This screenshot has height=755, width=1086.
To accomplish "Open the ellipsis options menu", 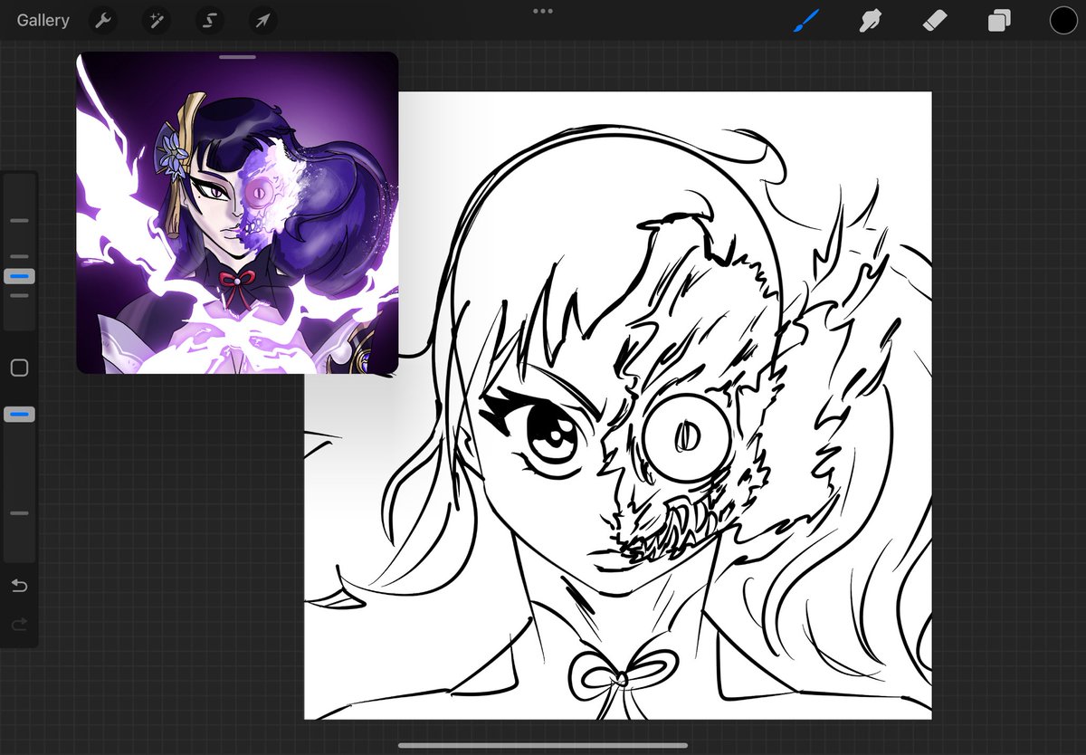I will (x=543, y=10).
